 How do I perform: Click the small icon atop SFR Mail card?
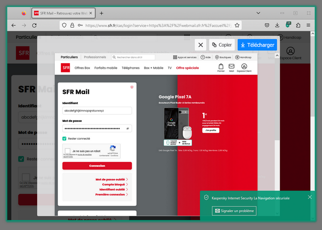[x=132, y=87]
